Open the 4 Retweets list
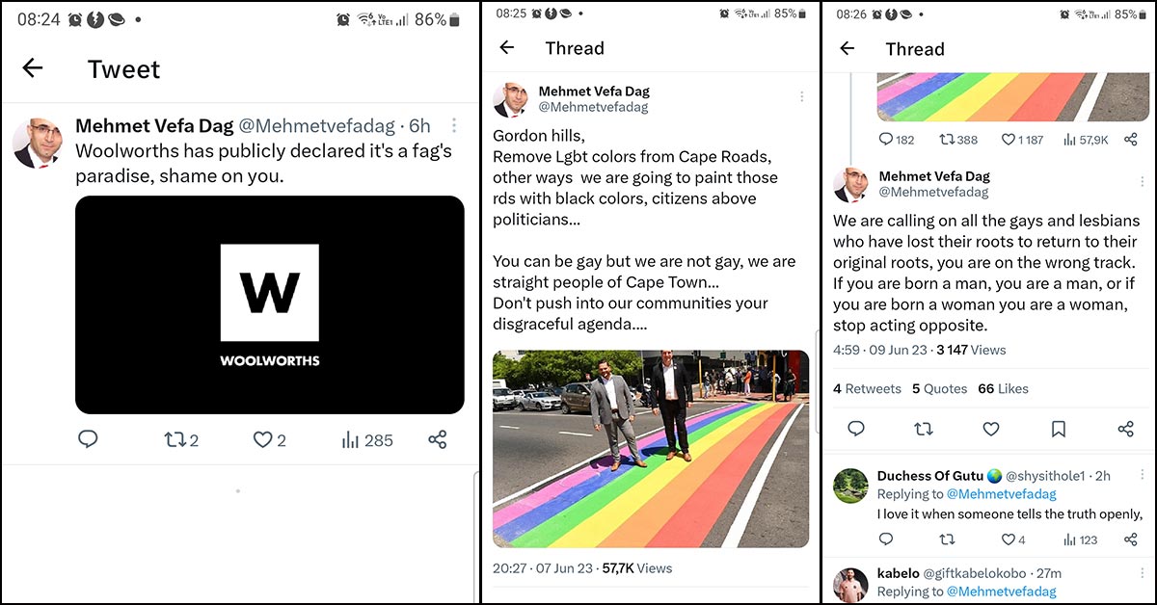The height and width of the screenshot is (605, 1157). pos(868,388)
